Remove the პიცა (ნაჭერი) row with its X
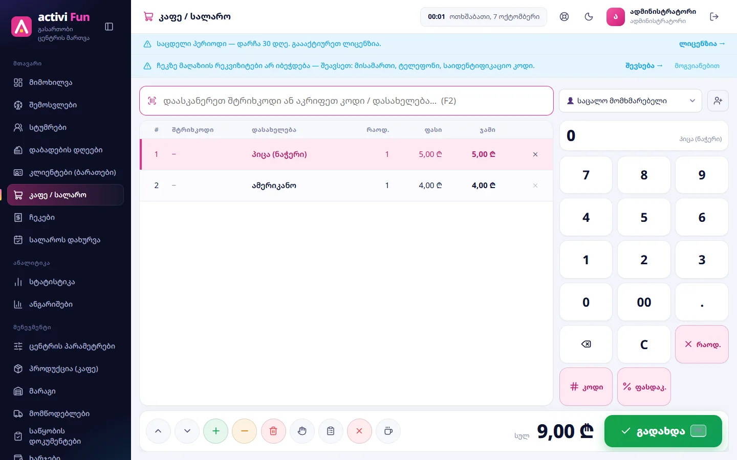 pos(535,154)
